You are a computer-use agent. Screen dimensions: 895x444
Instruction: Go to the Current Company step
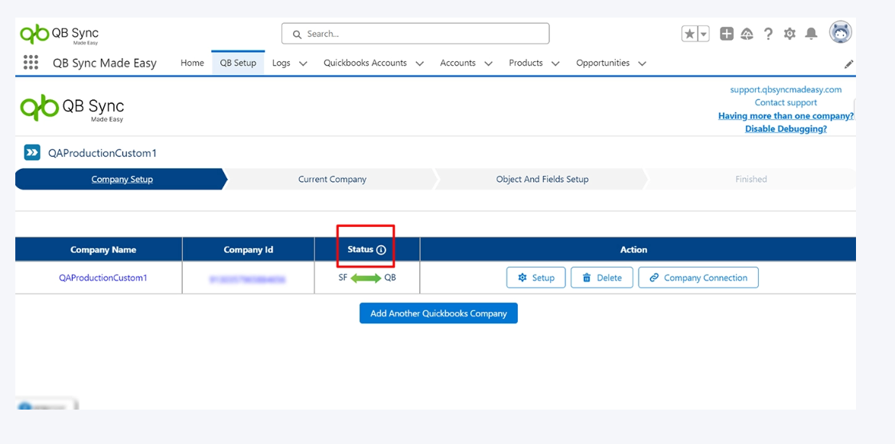pos(332,179)
